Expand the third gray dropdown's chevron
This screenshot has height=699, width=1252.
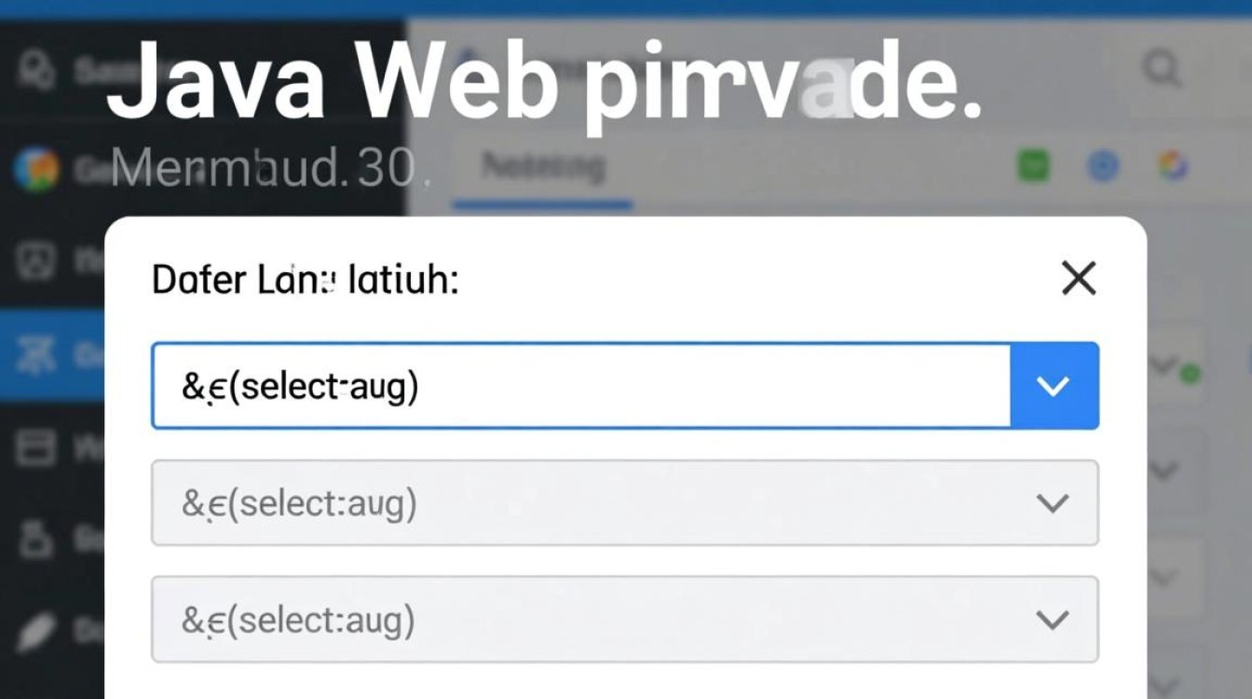[x=1052, y=620]
